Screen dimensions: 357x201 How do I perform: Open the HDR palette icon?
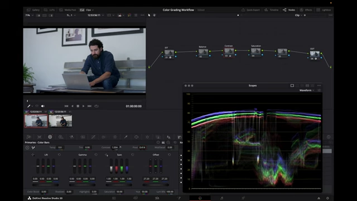tap(61, 137)
